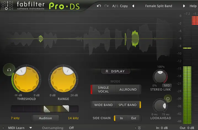Copy settings with the Copy button
Screen dimensions: 198x130
pyautogui.click(x=124, y=6)
